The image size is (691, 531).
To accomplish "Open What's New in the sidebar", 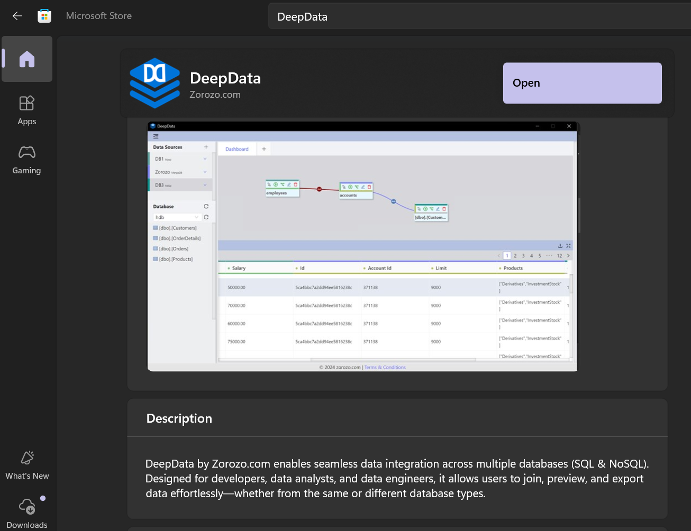I will (x=27, y=465).
